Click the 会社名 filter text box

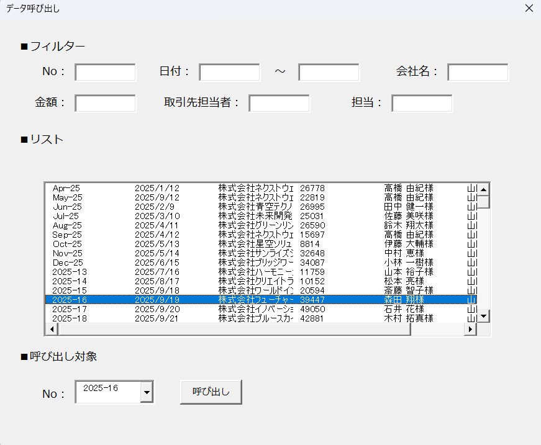click(x=478, y=72)
